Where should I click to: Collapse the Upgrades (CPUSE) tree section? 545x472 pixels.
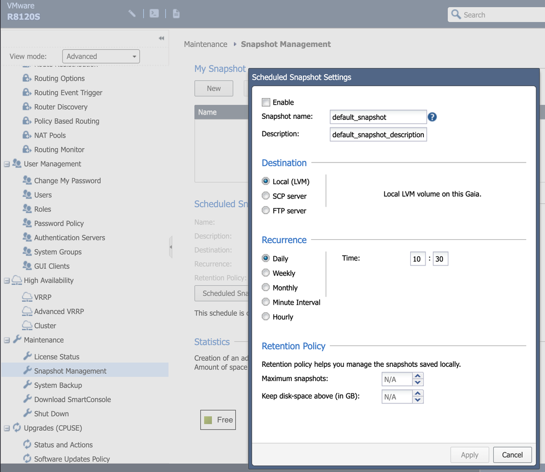7,428
